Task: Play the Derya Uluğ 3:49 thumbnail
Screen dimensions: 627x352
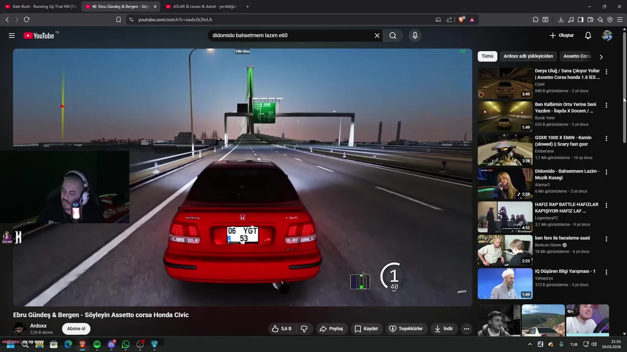Action: click(505, 83)
